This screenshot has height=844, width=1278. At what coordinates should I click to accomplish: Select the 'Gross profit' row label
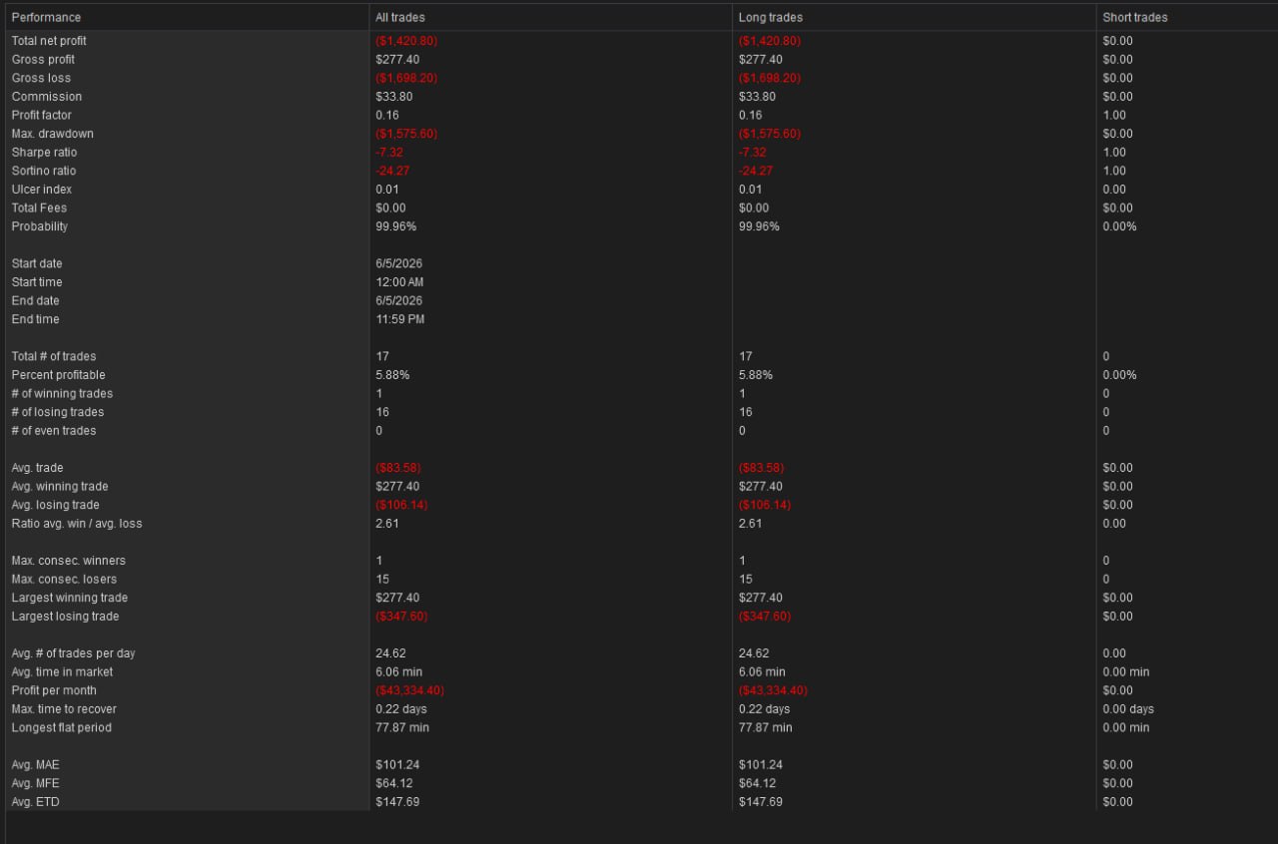[x=43, y=60]
